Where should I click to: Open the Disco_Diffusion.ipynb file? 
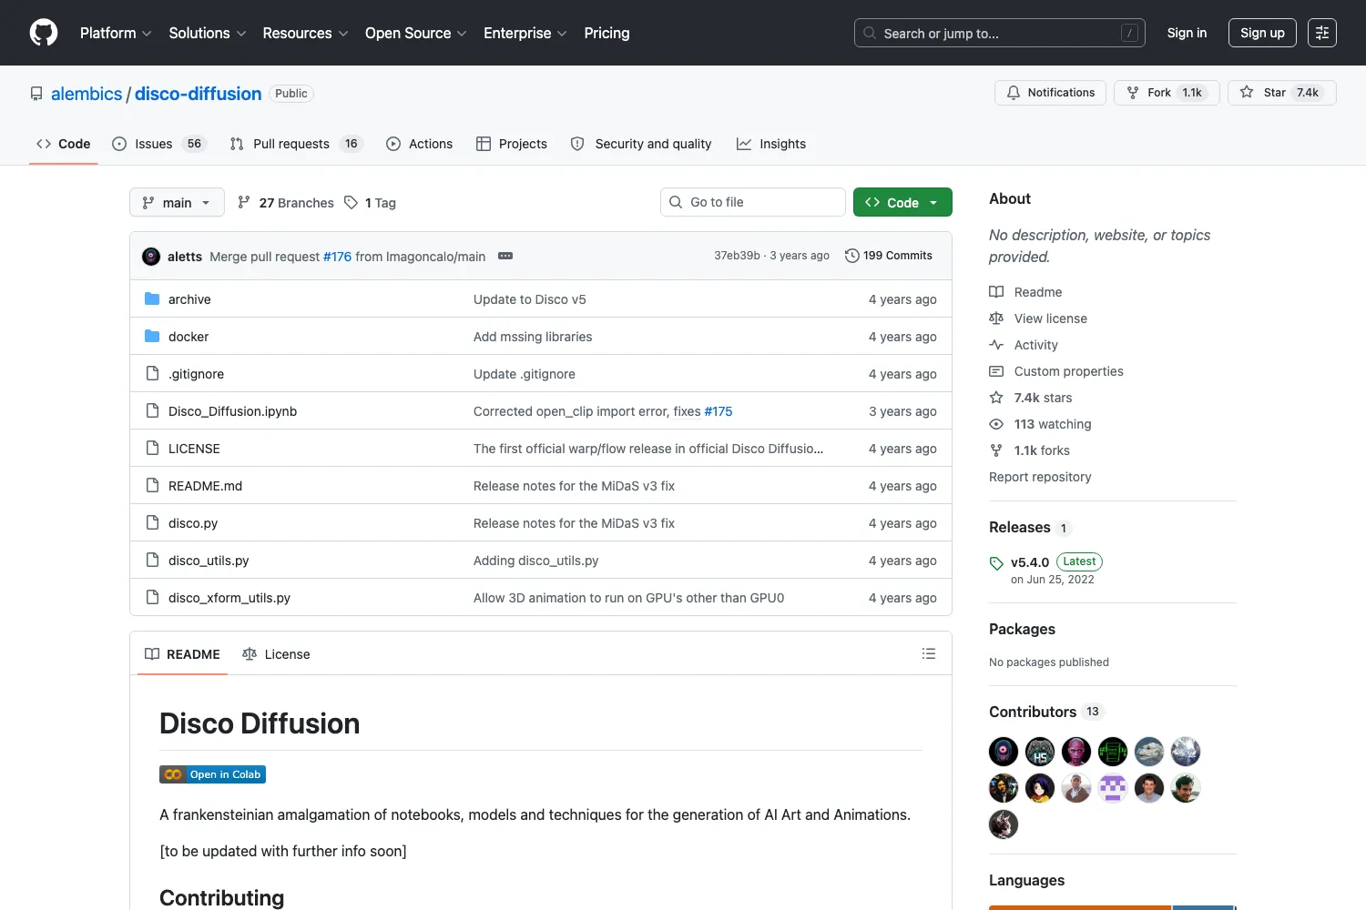(x=232, y=411)
